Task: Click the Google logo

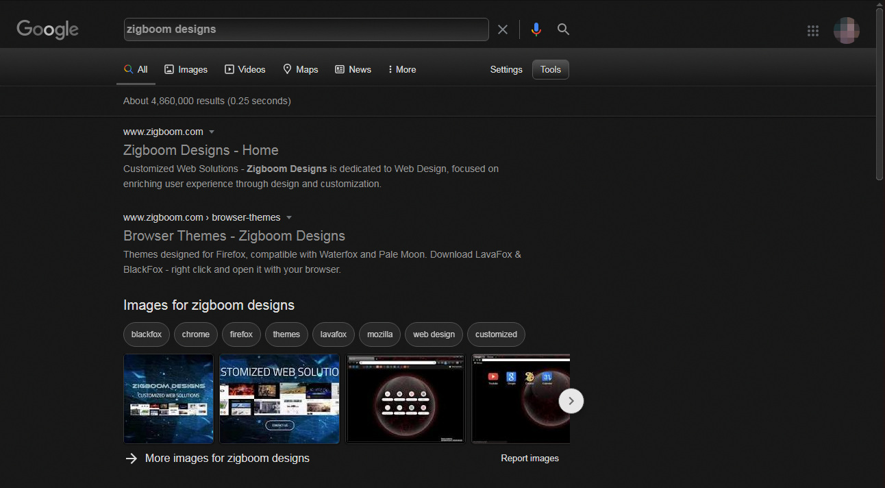Action: (48, 29)
